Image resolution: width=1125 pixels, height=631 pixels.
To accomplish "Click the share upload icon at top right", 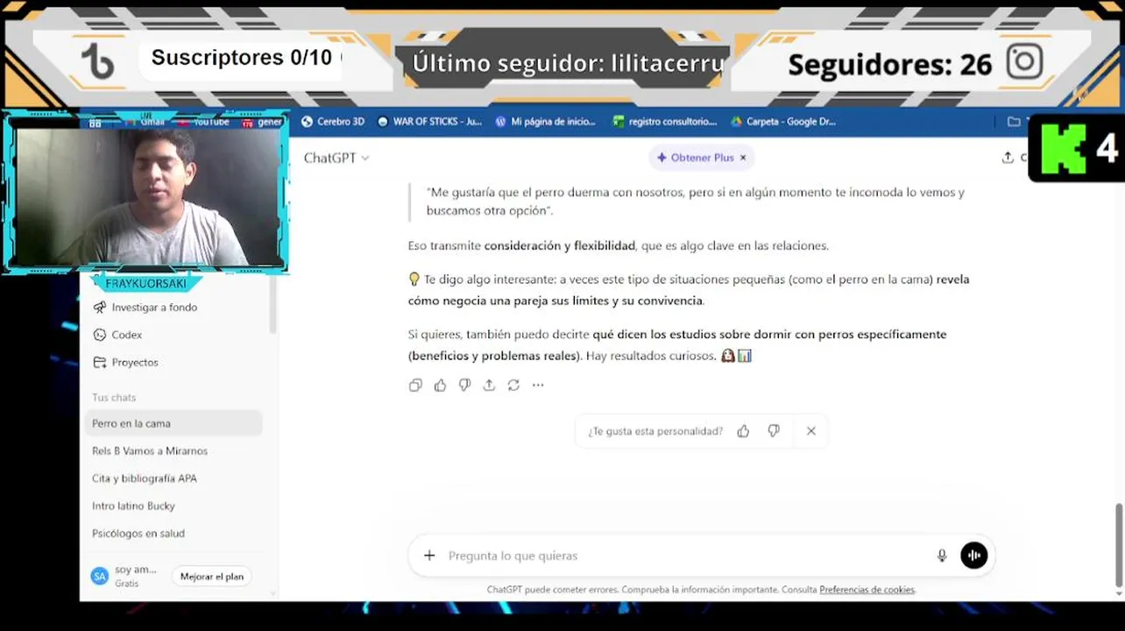I will point(1008,158).
